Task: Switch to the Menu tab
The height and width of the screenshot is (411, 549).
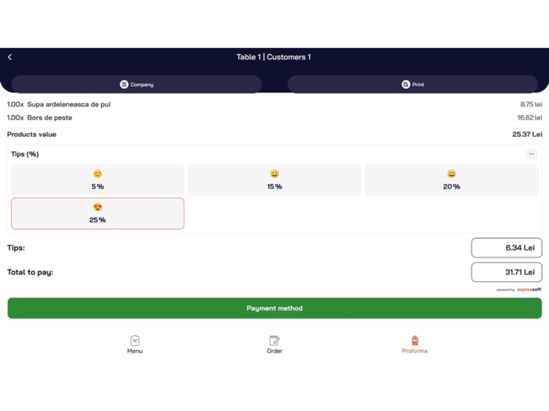Action: pos(135,344)
